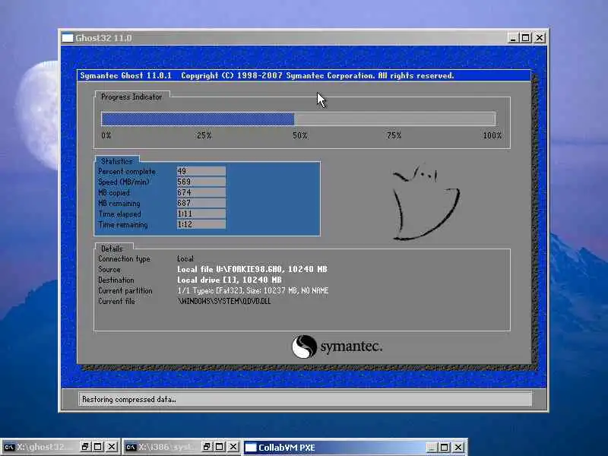Viewport: 608px width, 456px height.
Task: Minimize the Ghost32 window
Action: tap(513, 37)
